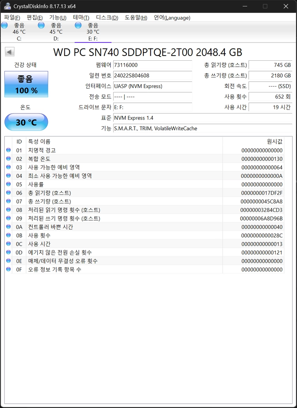Select the 사용 가능한 예비 영역 row
The image size is (297, 408).
click(145, 167)
